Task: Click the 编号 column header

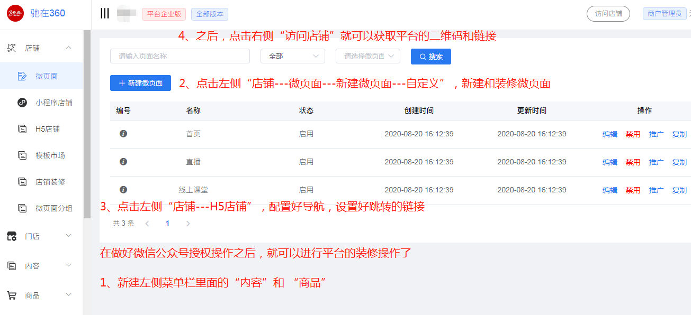Action: [123, 111]
